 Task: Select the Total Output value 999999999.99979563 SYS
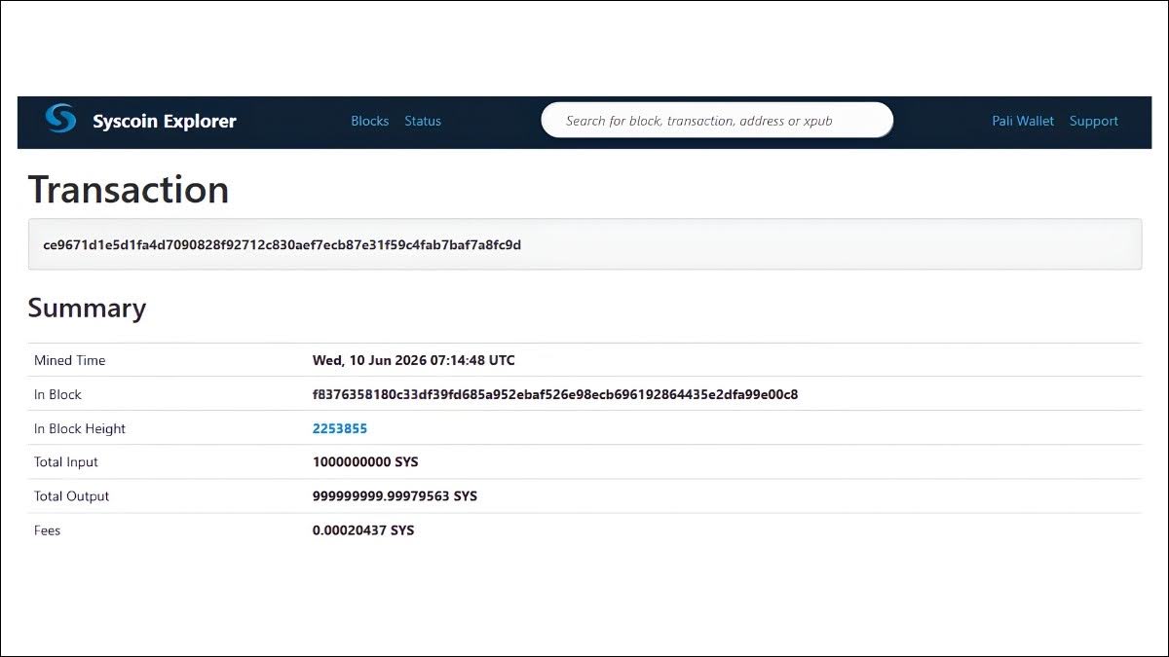[x=395, y=496]
